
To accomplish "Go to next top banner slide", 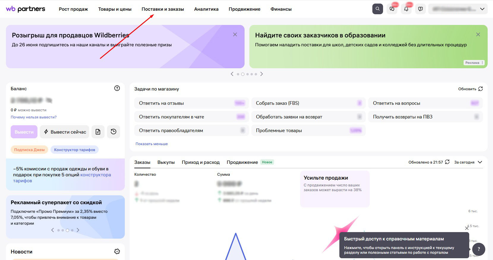I will pyautogui.click(x=262, y=74).
